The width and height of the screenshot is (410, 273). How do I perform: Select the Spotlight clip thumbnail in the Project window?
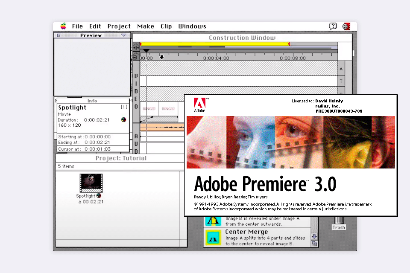tap(91, 182)
